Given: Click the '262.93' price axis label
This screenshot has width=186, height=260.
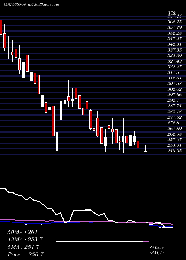Looking at the screenshot, I should click(174, 134).
